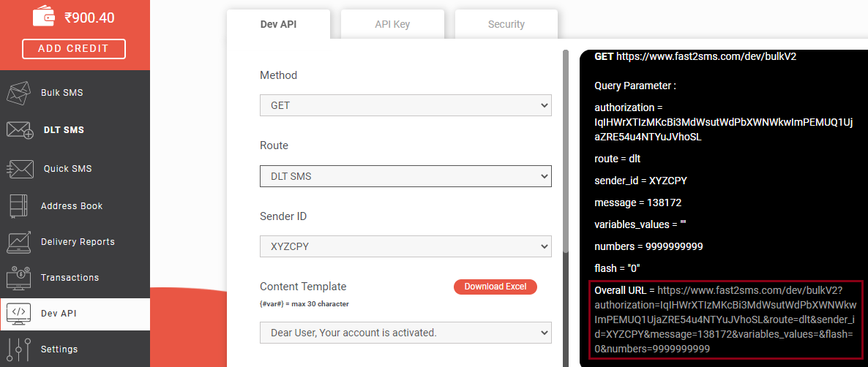Switch to the API Key tab
The height and width of the screenshot is (367, 868).
click(x=392, y=24)
